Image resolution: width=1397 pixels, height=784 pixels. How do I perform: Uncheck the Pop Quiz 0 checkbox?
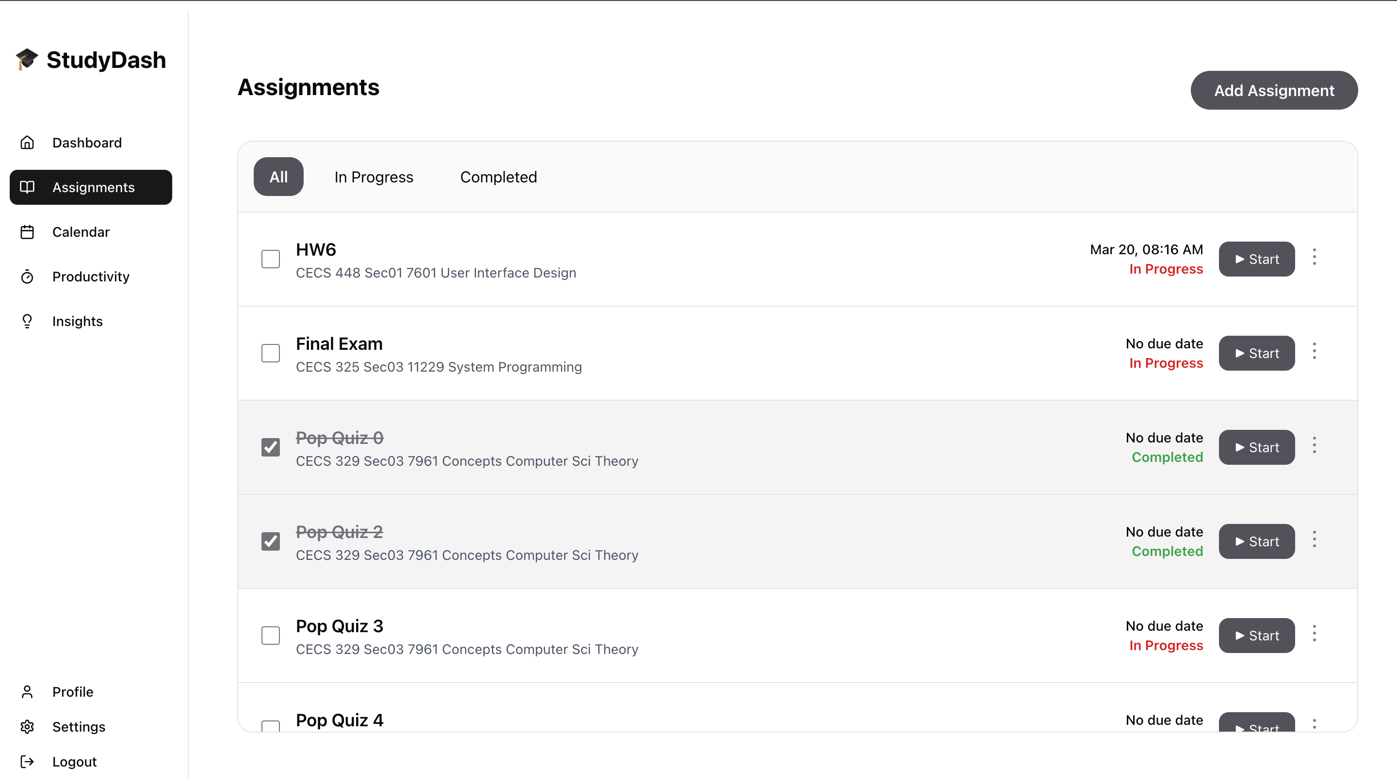pos(271,448)
